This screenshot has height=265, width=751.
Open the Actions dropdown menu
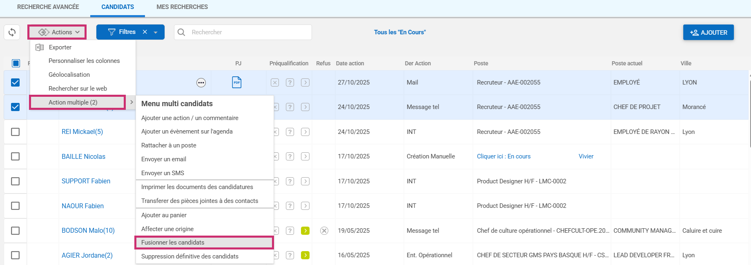(57, 32)
